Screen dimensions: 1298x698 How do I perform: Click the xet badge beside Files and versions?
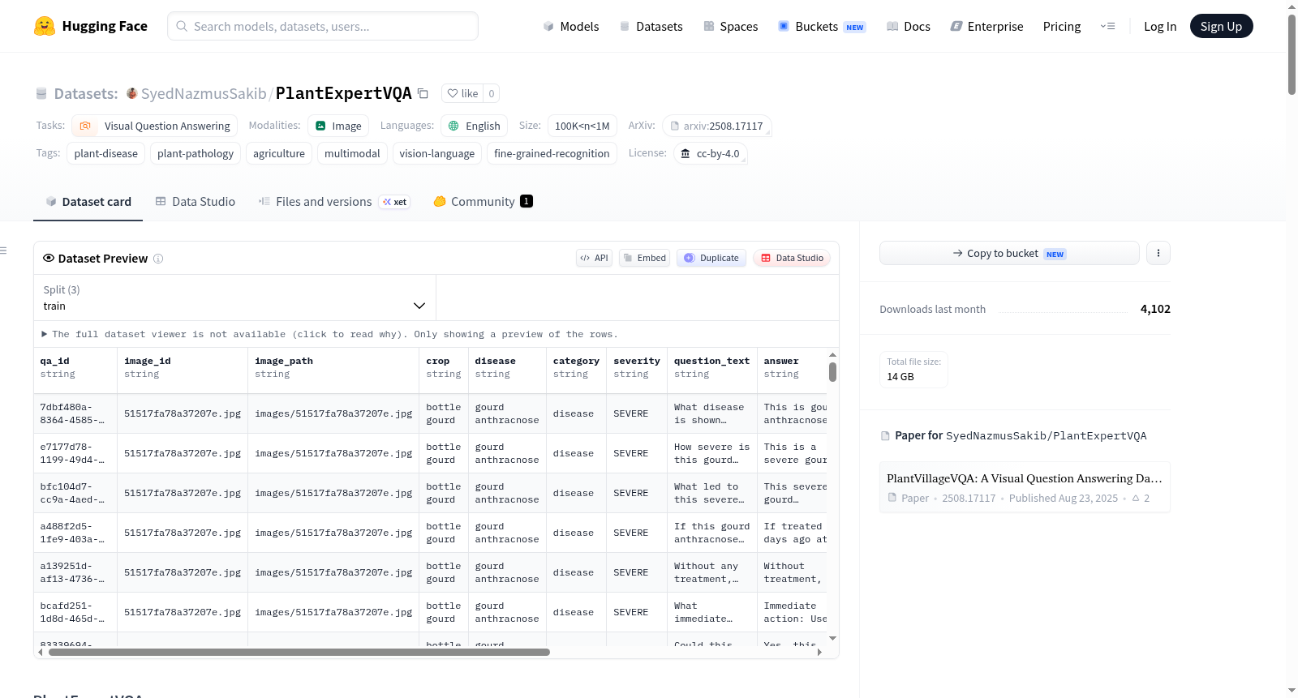click(395, 202)
